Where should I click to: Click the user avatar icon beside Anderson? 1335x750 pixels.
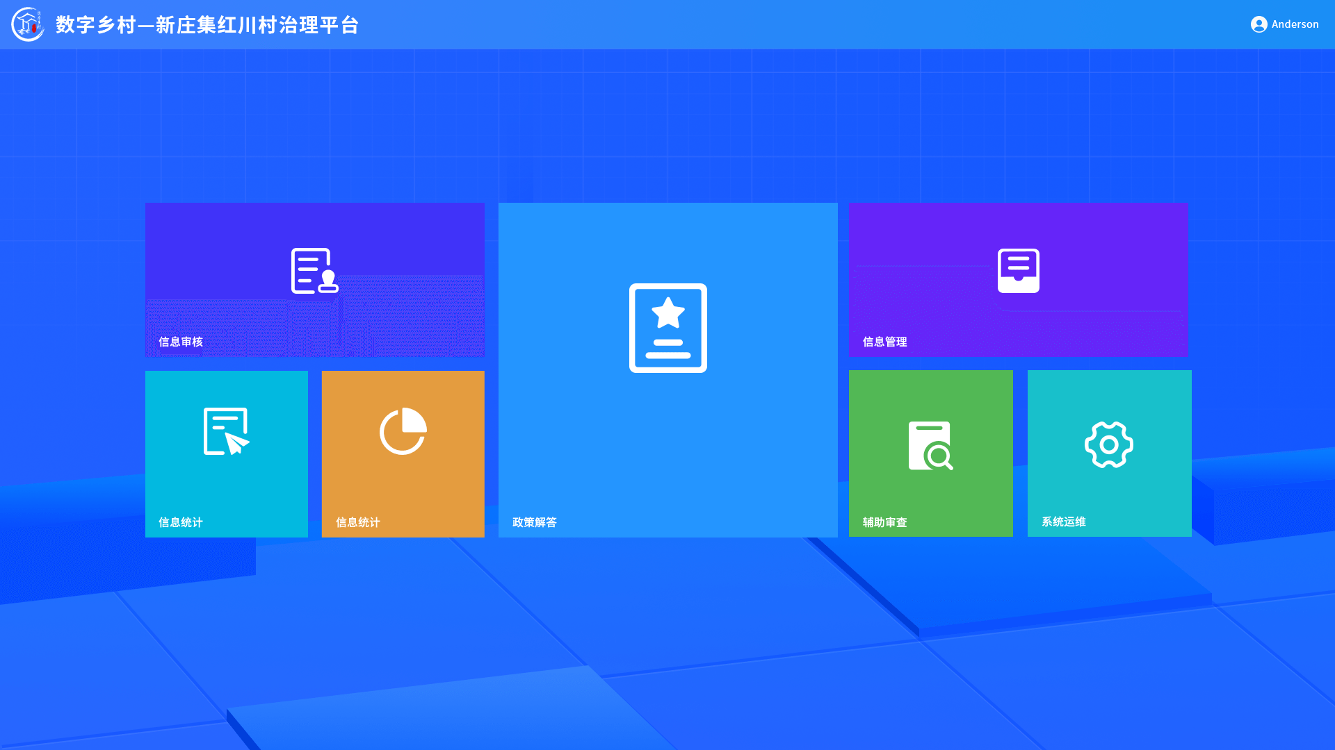[1259, 24]
